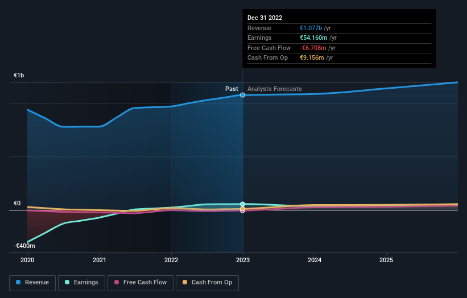
Task: Select the Revenue data point at 2023
Action: [x=243, y=95]
